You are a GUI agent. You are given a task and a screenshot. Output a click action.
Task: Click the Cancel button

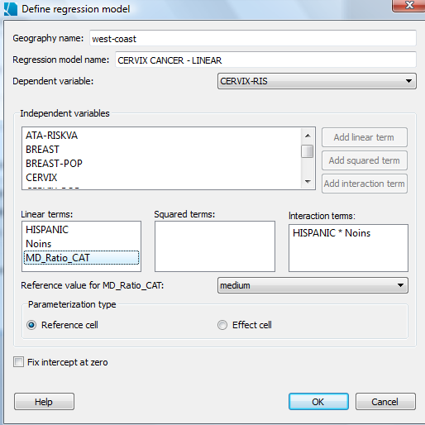(x=385, y=402)
